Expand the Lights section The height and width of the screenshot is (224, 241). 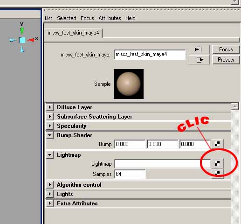click(50, 194)
